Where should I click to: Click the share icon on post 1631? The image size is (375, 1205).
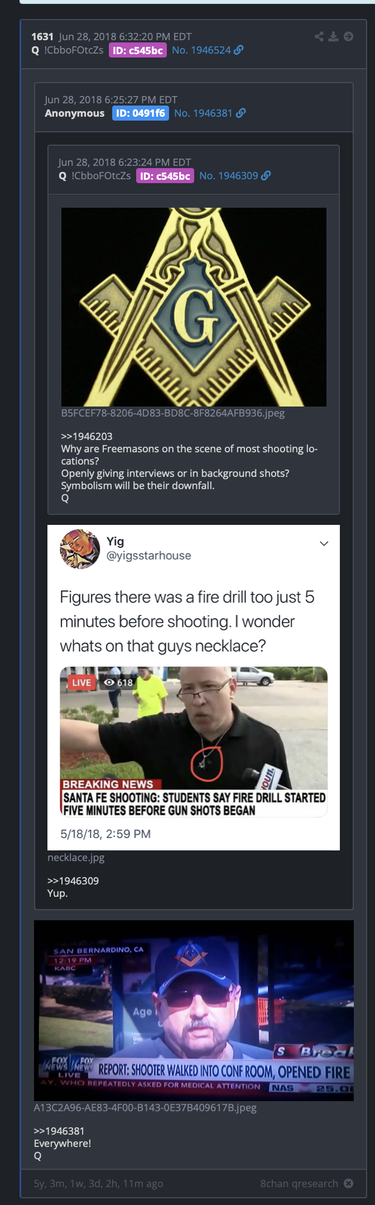319,37
